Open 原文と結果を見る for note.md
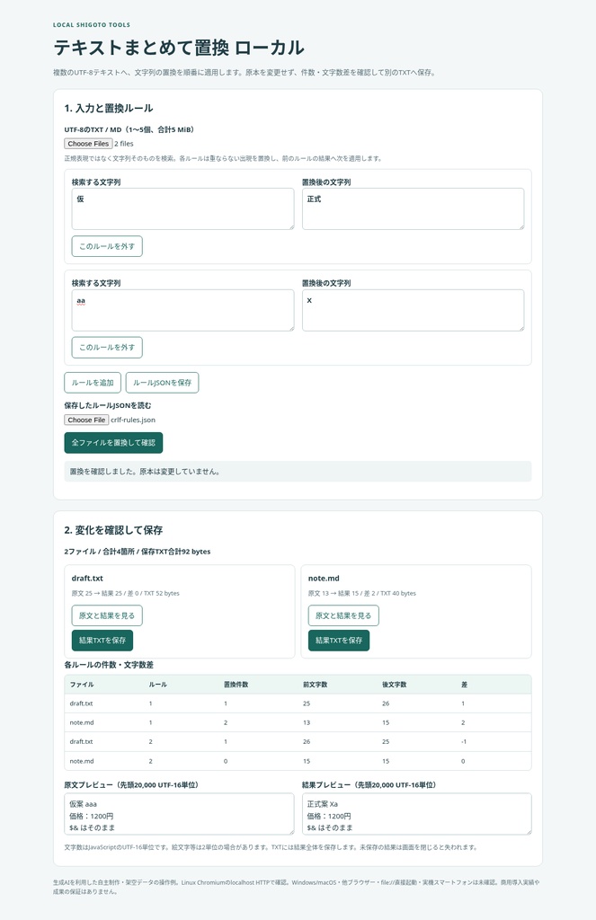This screenshot has width=596, height=920. coord(343,615)
